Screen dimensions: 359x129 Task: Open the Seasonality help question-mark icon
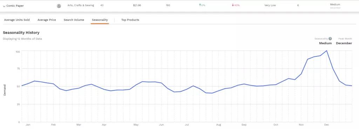coord(330,39)
